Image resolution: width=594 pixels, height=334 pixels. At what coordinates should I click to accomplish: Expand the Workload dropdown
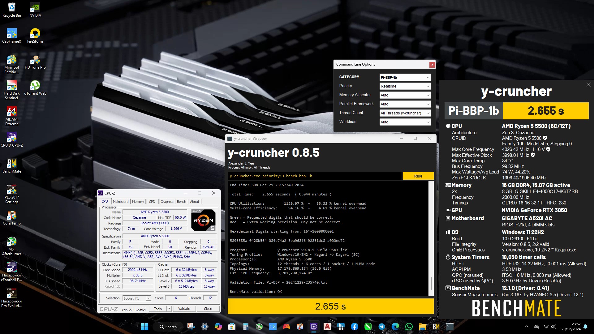405,122
